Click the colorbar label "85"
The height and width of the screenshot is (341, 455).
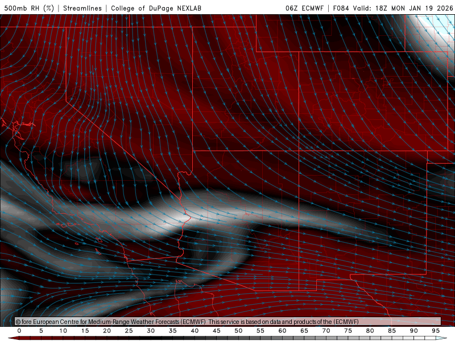(x=392, y=331)
